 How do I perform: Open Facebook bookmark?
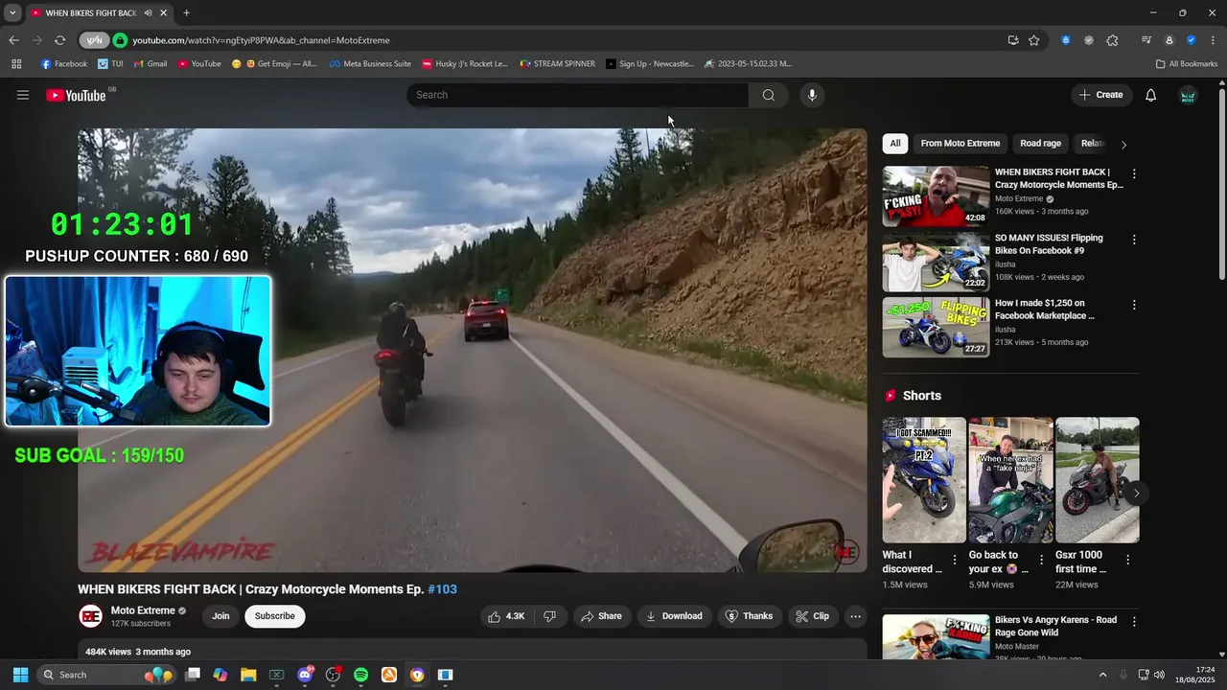click(64, 64)
